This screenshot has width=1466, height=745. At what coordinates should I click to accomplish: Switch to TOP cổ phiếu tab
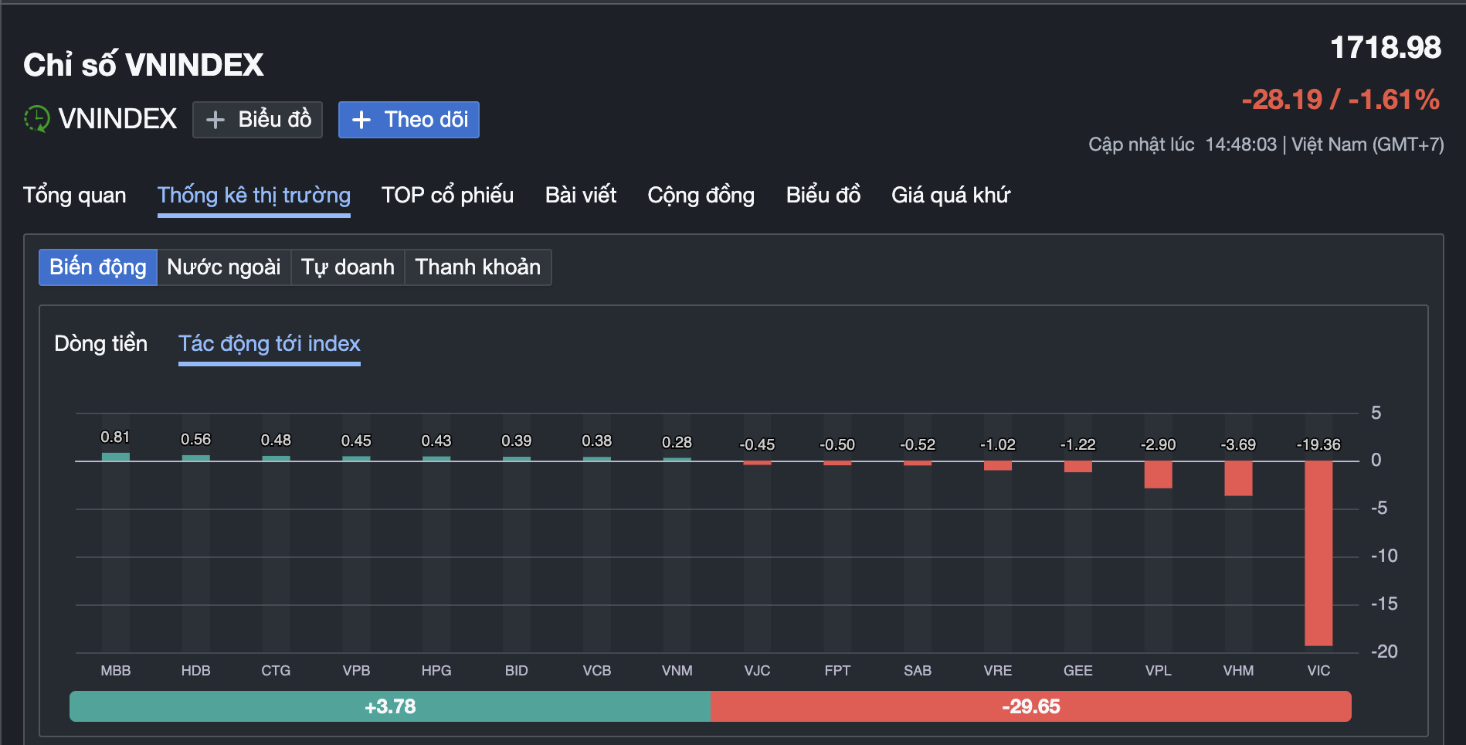[x=447, y=196]
